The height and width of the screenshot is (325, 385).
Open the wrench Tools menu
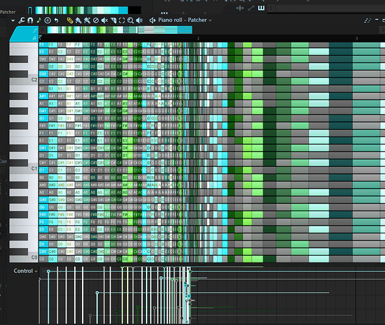pyautogui.click(x=21, y=20)
